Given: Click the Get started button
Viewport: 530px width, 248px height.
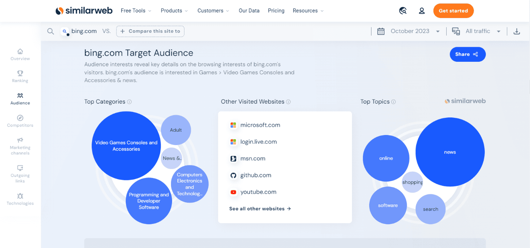Looking at the screenshot, I should (x=453, y=11).
